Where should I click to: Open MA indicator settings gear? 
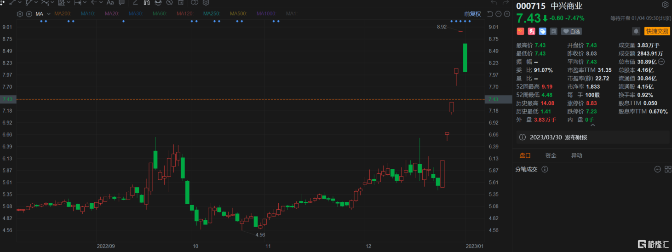click(20, 14)
